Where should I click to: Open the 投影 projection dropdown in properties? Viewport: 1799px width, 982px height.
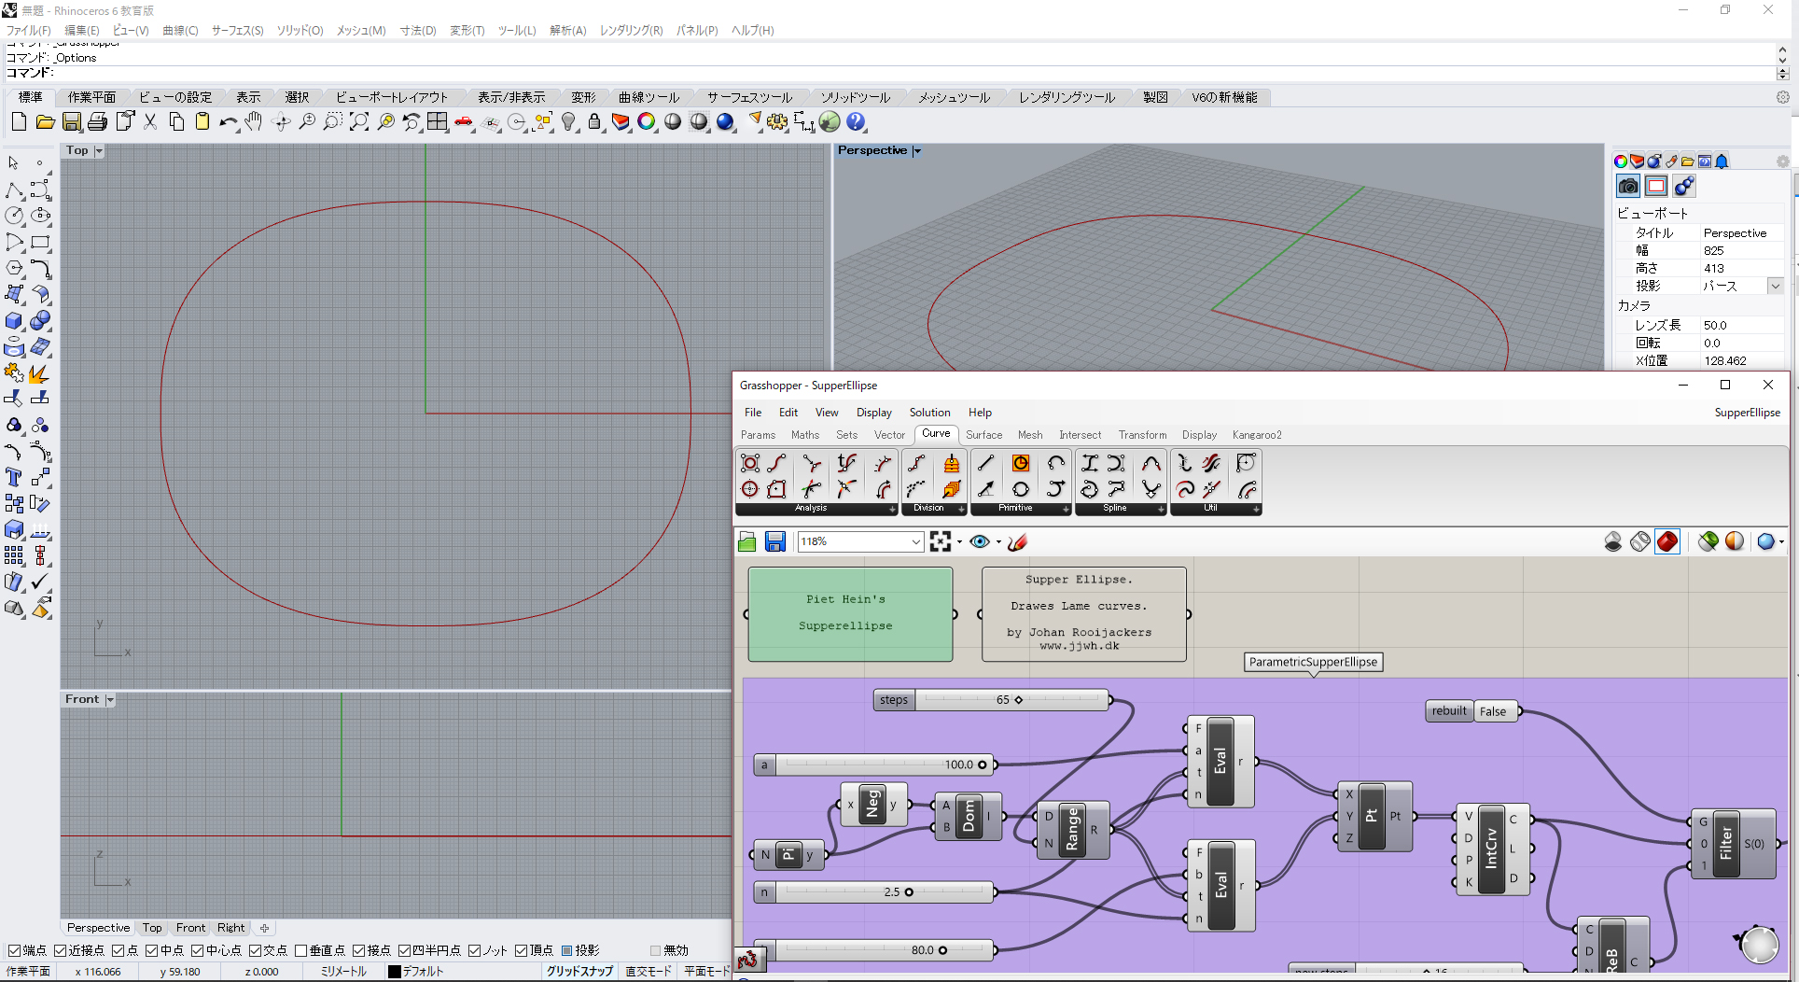point(1775,287)
